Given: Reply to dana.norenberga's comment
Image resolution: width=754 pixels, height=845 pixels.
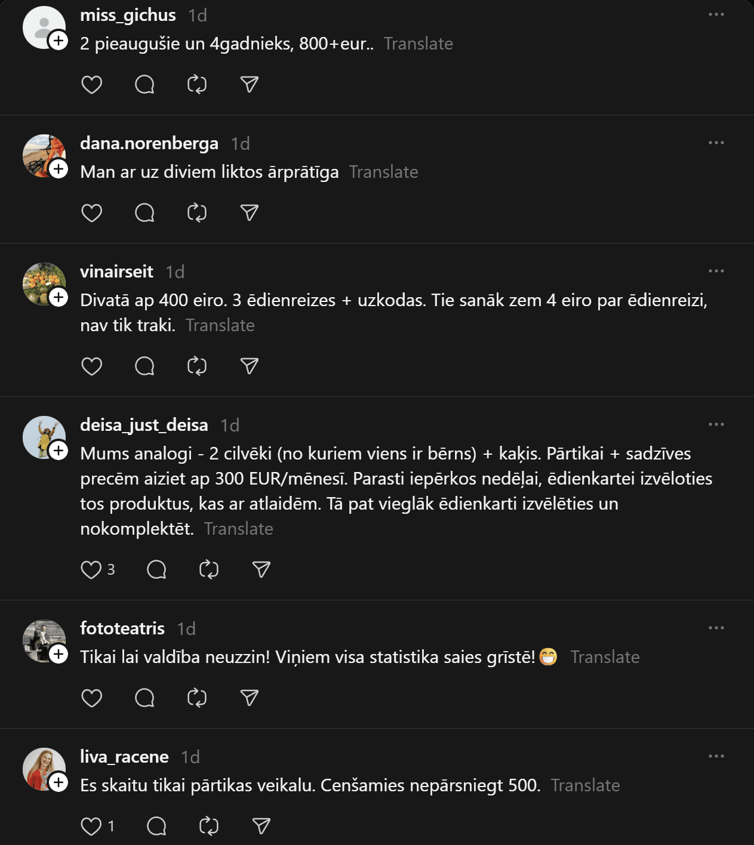Looking at the screenshot, I should pyautogui.click(x=144, y=213).
